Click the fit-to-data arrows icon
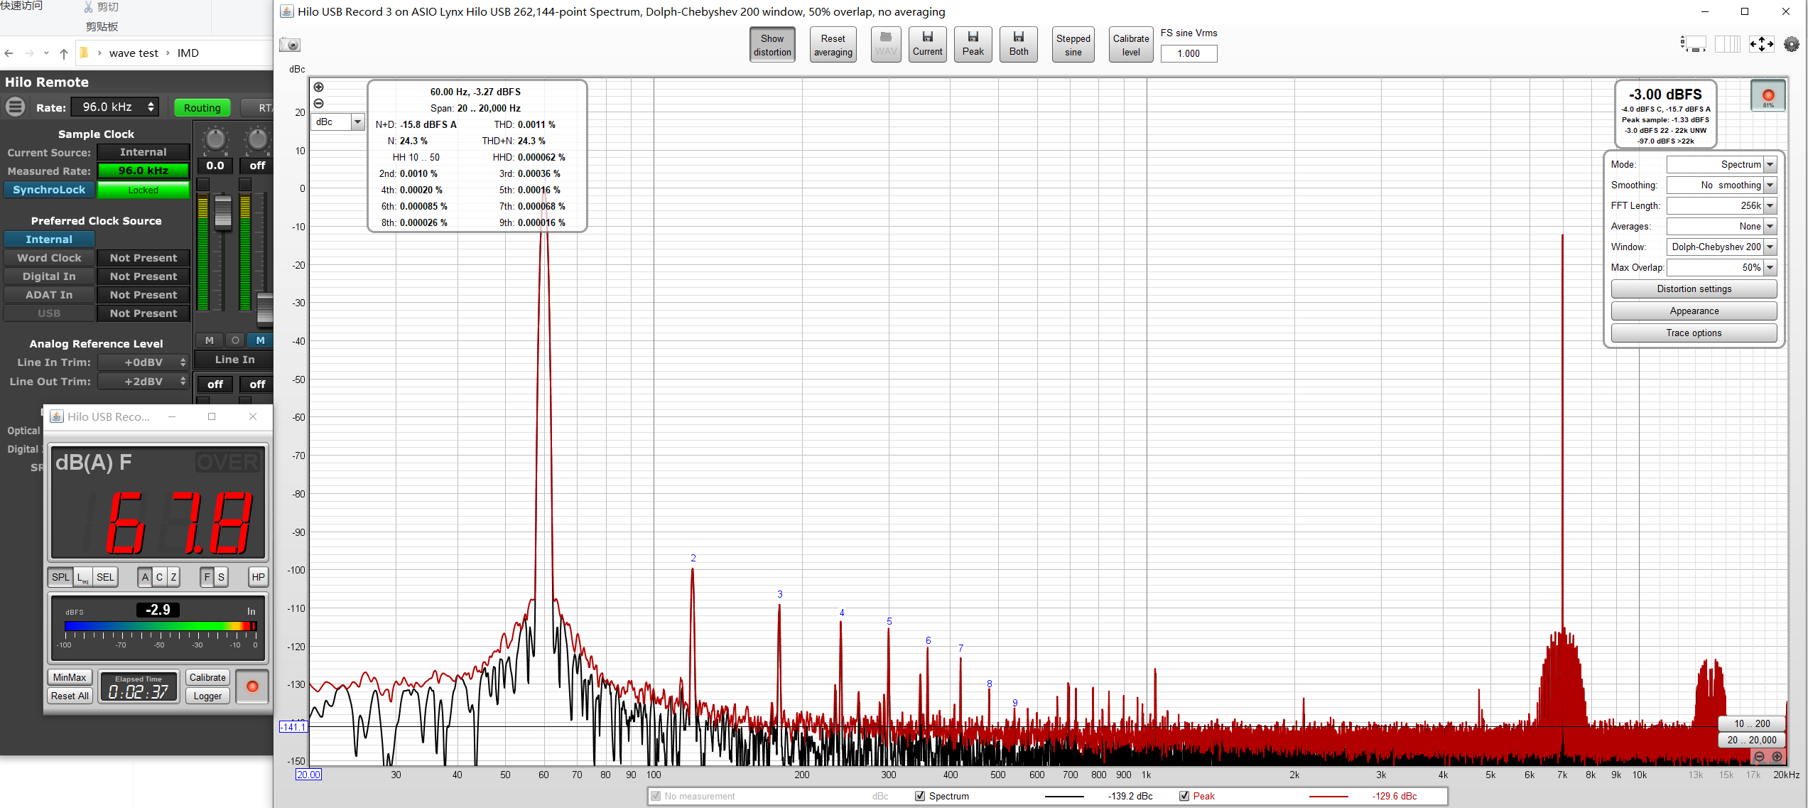The height and width of the screenshot is (808, 1808). click(x=1761, y=44)
